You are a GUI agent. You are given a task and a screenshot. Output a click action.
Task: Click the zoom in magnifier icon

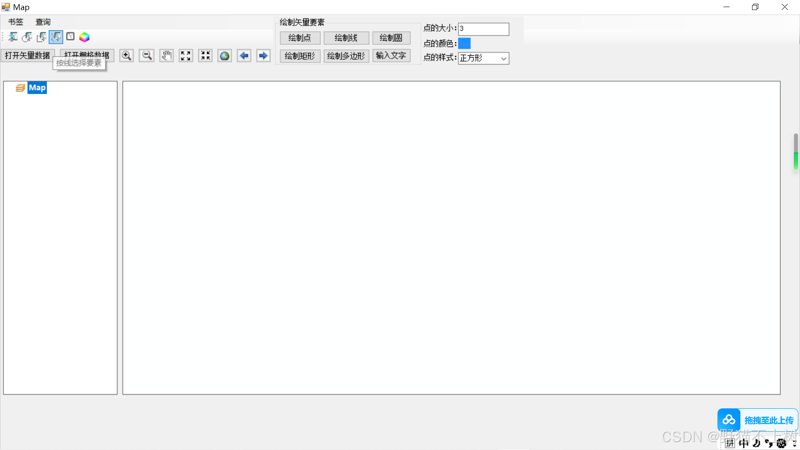tap(126, 56)
